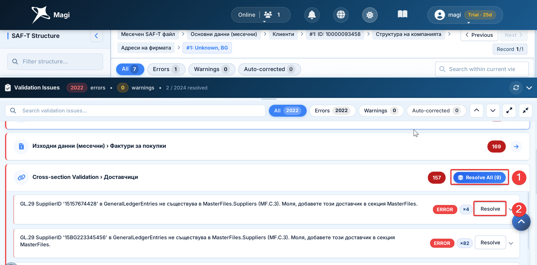Viewport: 537px width, 265px height.
Task: Show Auto-corrected validation issues
Action: (436, 110)
